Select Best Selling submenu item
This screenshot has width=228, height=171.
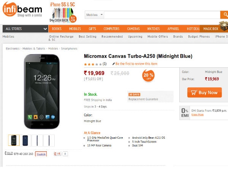87,36
